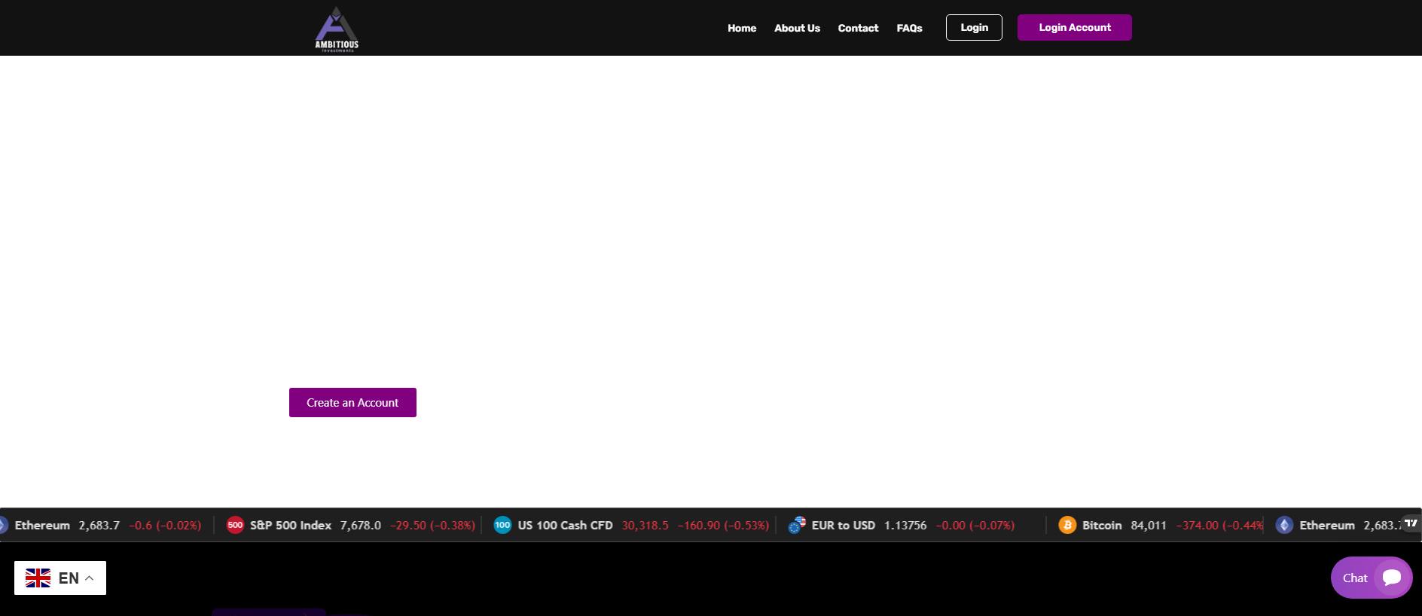Click the Create an Account button
This screenshot has height=616, width=1422.
click(352, 402)
